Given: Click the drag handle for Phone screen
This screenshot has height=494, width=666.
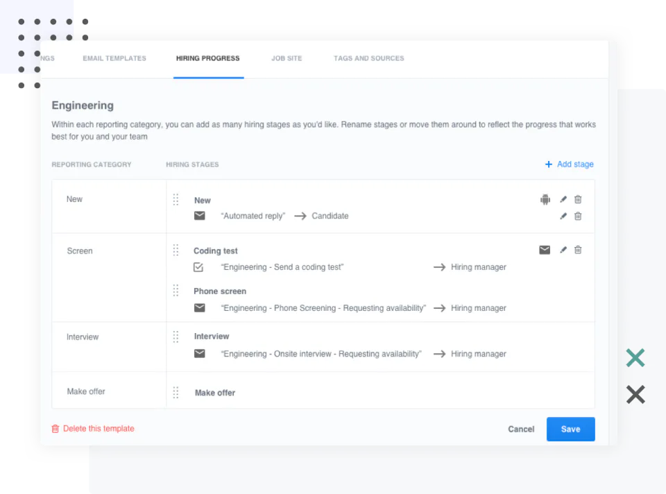Looking at the screenshot, I should 176,291.
